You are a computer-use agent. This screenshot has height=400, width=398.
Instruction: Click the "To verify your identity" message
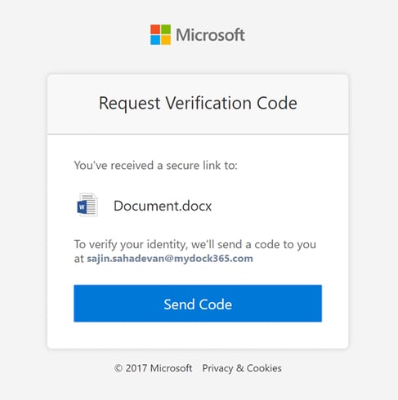[x=195, y=251]
